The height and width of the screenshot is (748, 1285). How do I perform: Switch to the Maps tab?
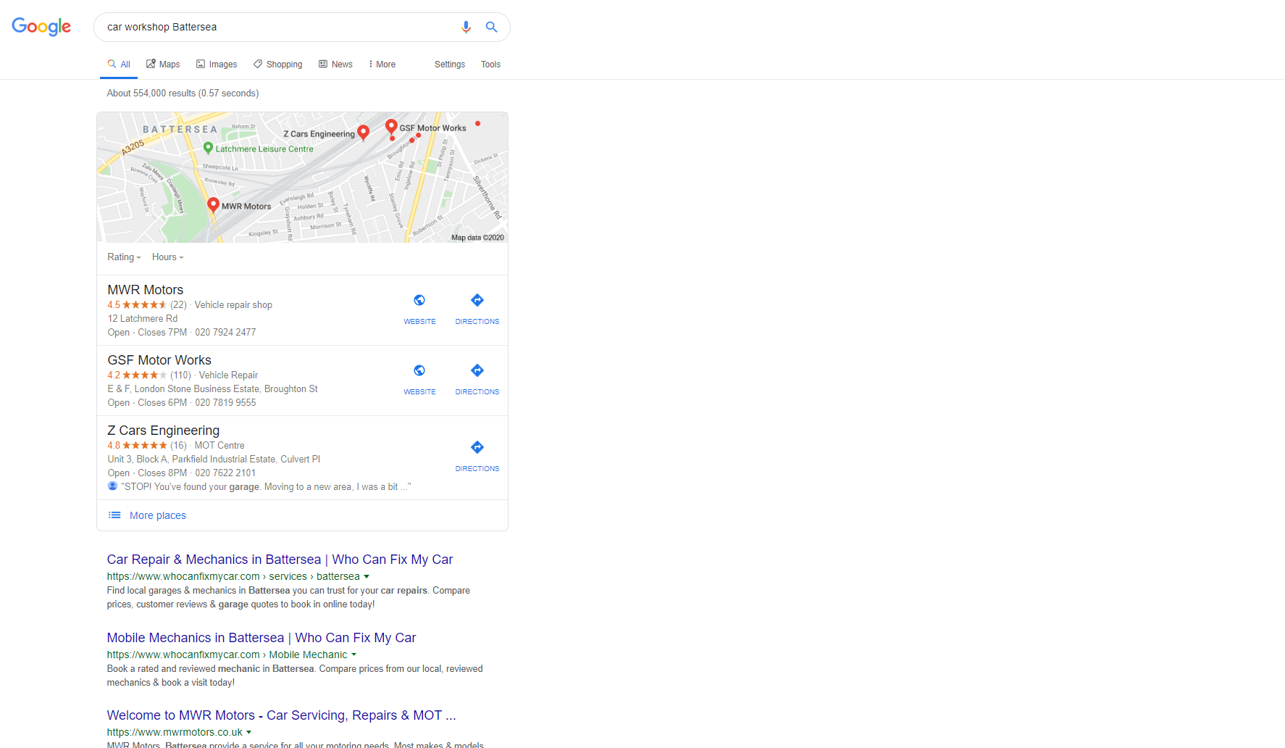tap(163, 65)
